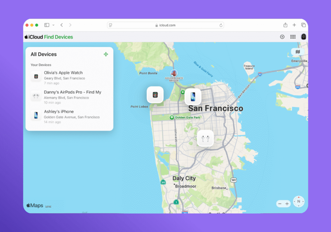Click the Route 35 shield on map
331x232 pixels.
tap(163, 182)
